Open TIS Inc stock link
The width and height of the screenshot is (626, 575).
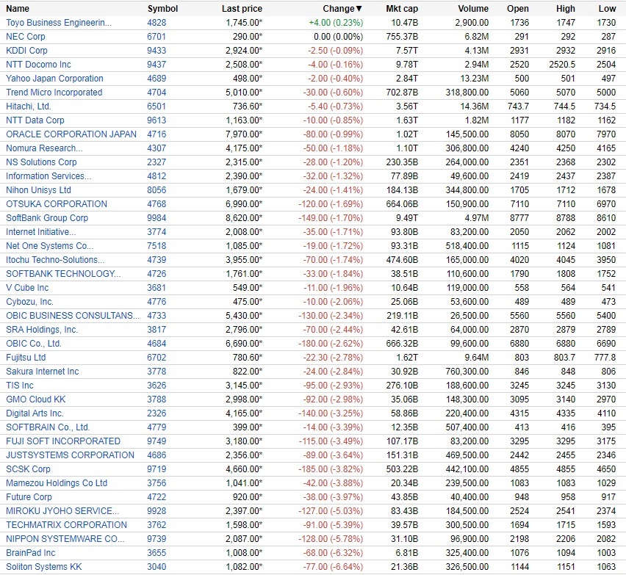tap(20, 386)
